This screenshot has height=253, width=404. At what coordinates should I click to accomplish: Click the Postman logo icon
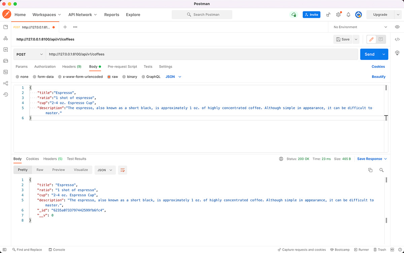7,15
